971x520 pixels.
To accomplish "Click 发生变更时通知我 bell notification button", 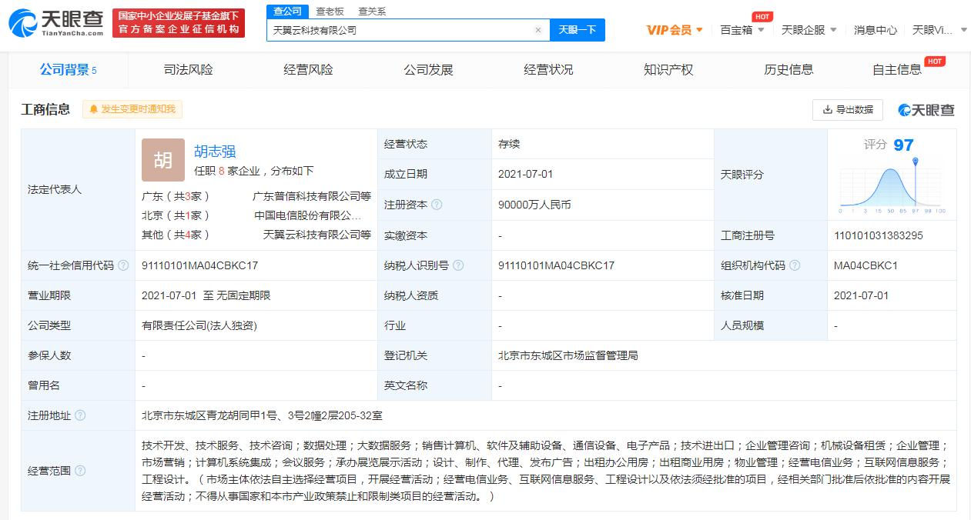I will pyautogui.click(x=132, y=109).
